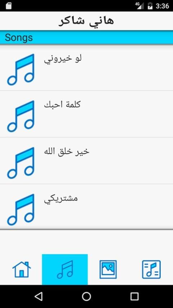The image size is (173, 308).
Task: Open the recent apps square button
Action: point(134,296)
